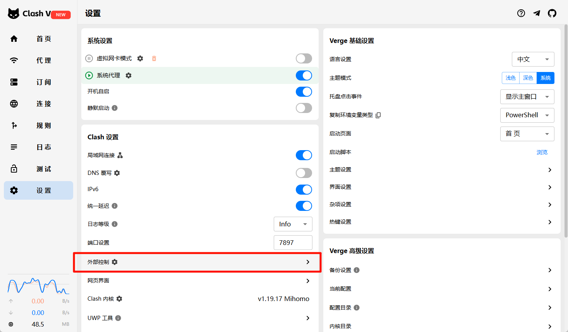This screenshot has height=332, width=568.
Task: Click the LAN connection network icon
Action: (x=120, y=155)
